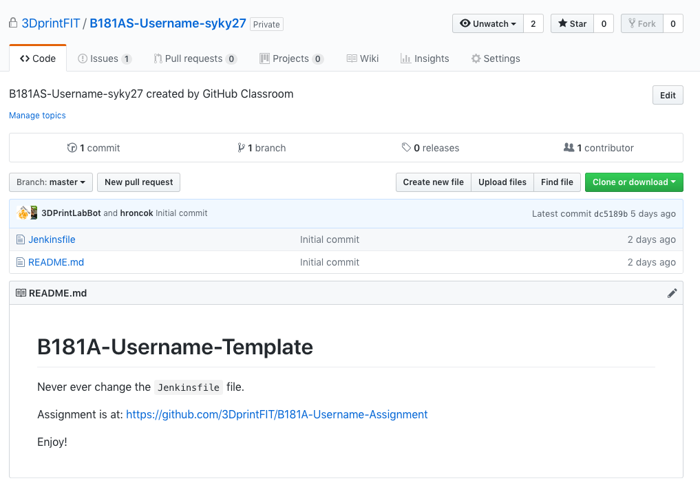The height and width of the screenshot is (483, 700).
Task: Click the repository lock icon
Action: 12,23
